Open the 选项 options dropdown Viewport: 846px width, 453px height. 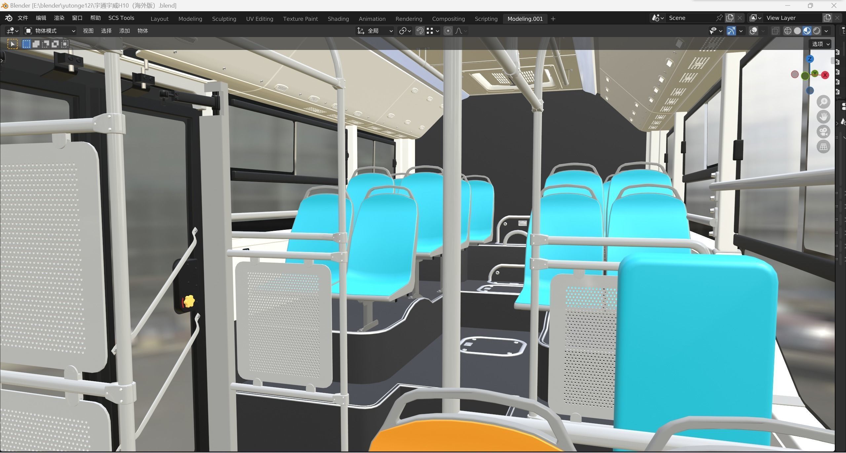[x=820, y=44]
